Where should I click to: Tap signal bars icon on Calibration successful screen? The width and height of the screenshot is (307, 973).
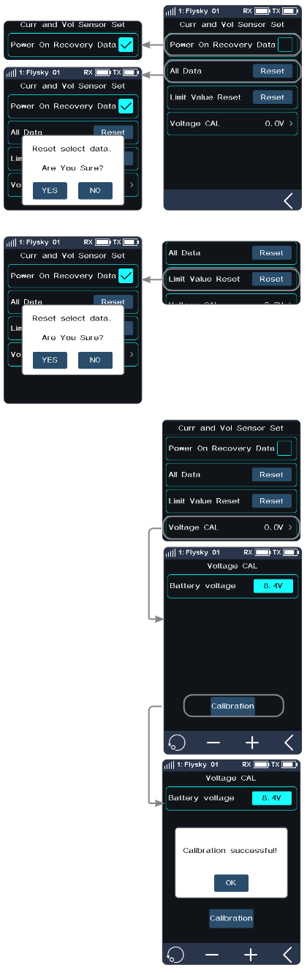(x=169, y=764)
